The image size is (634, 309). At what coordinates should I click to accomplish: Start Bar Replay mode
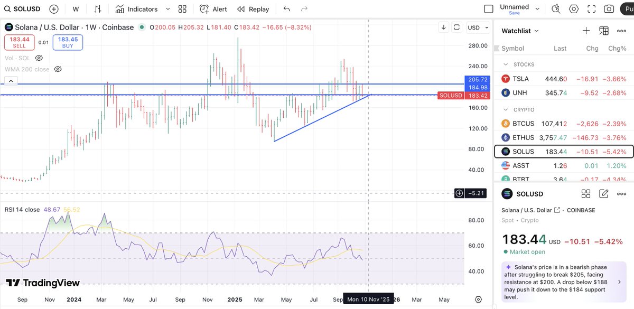click(253, 9)
